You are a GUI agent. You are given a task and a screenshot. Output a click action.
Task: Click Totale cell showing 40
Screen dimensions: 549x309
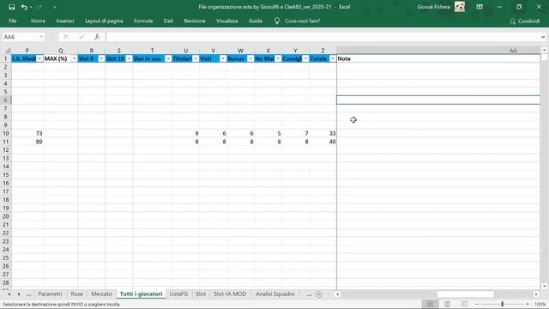click(x=323, y=142)
